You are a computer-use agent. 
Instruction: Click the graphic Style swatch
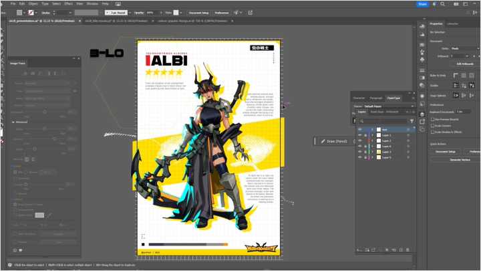176,13
